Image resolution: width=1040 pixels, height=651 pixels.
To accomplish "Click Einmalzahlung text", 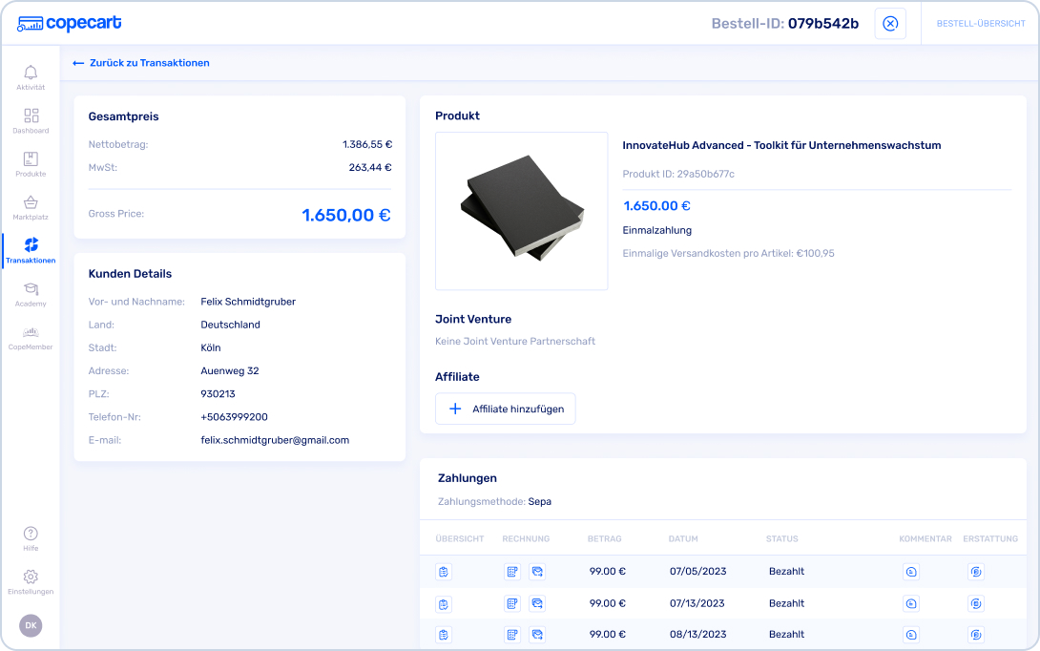I will coord(656,230).
